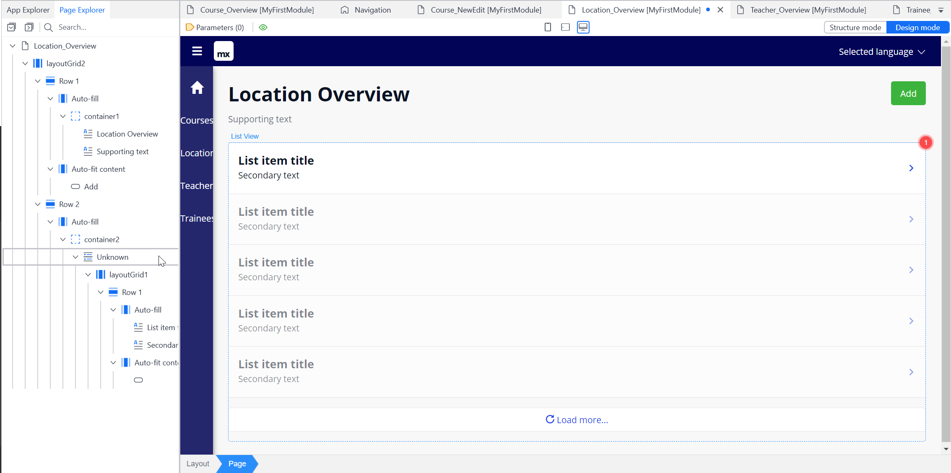Select desktop device preview icon
Image resolution: width=951 pixels, height=473 pixels.
(x=583, y=27)
